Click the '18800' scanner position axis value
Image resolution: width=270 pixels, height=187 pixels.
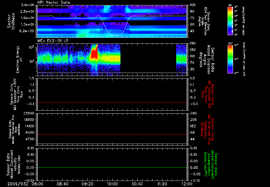tap(29, 120)
